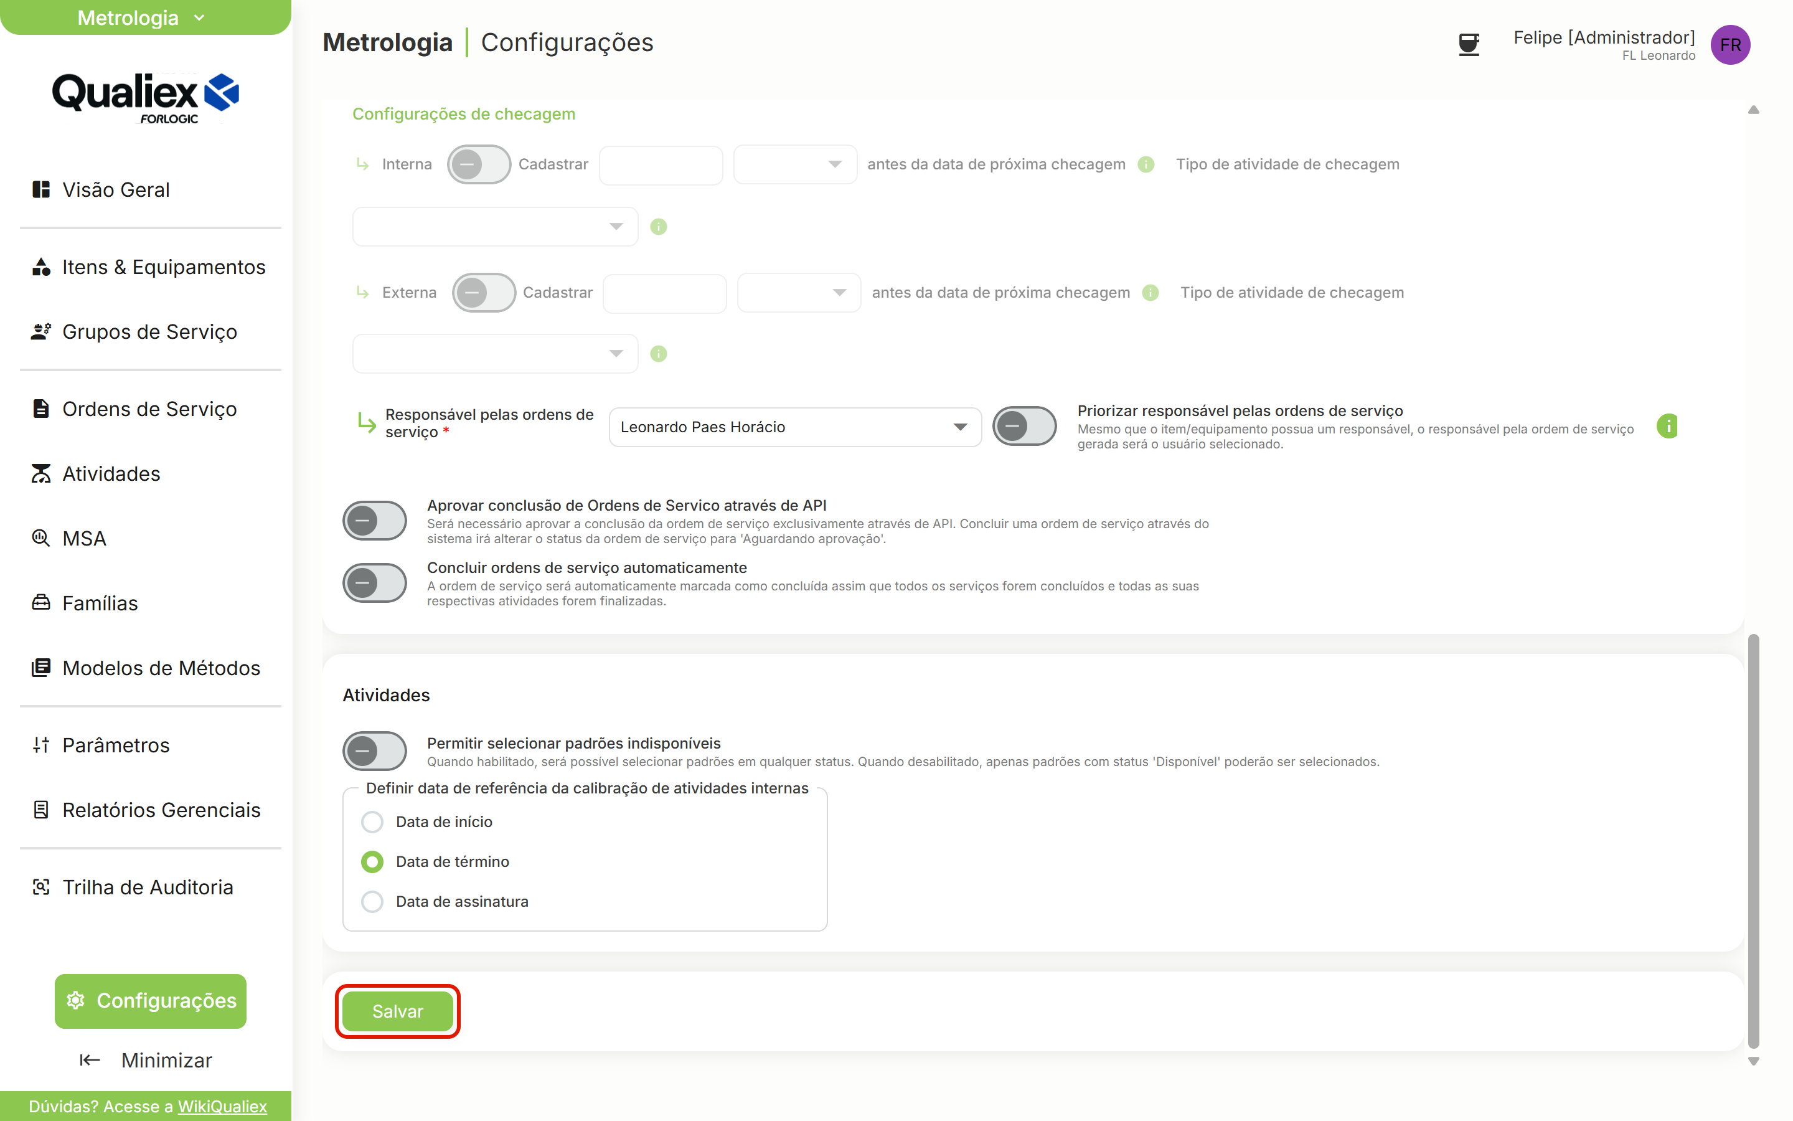Viewport: 1793px width, 1121px height.
Task: Open the Metrologia module dropdown
Action: (x=145, y=17)
